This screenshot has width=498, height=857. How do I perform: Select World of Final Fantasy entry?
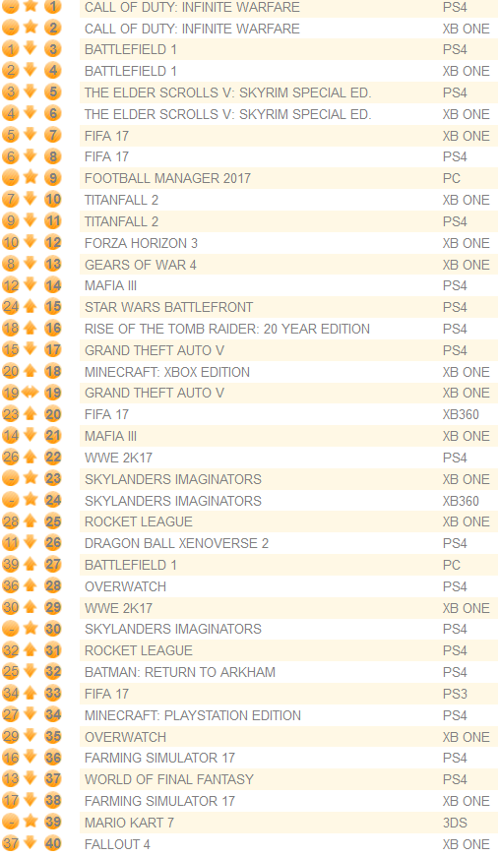169,779
